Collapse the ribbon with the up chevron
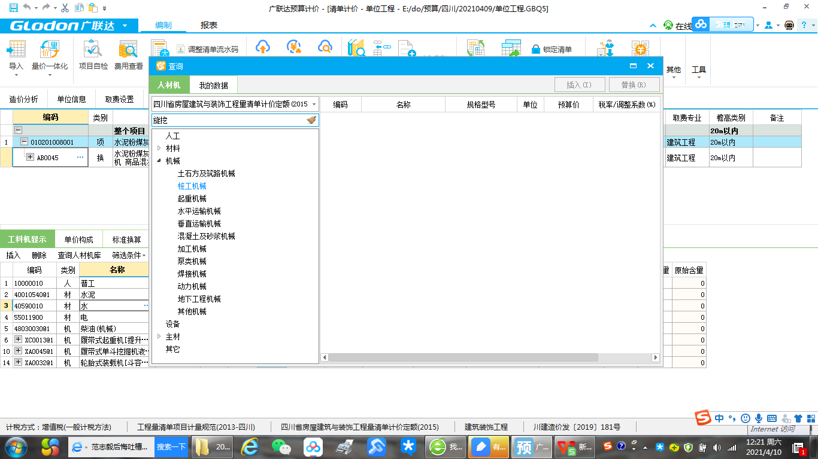 [653, 26]
